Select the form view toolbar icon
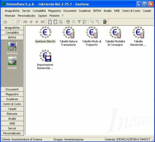The height and width of the screenshot is (142, 155). coord(50,22)
